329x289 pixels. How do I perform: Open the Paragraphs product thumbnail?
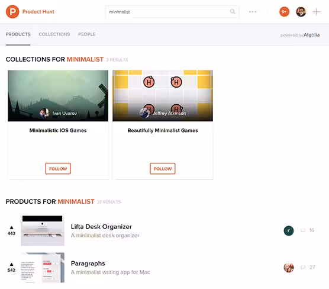[x=43, y=268]
